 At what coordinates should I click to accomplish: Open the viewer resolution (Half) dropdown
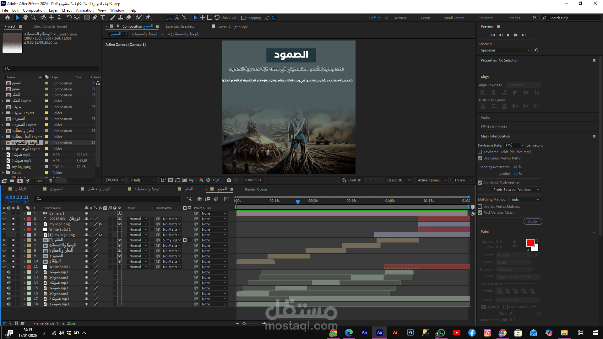(143, 180)
